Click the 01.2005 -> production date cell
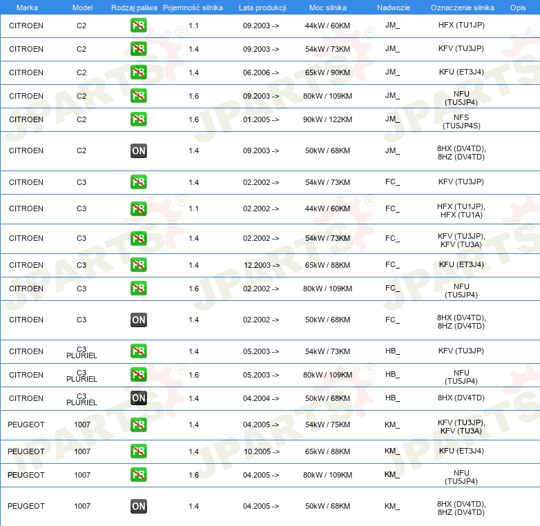 click(x=261, y=119)
